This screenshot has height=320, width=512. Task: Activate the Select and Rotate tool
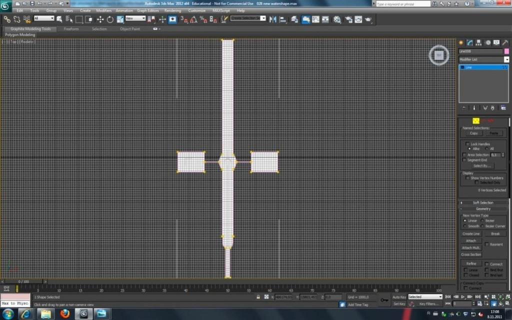tap(110, 19)
